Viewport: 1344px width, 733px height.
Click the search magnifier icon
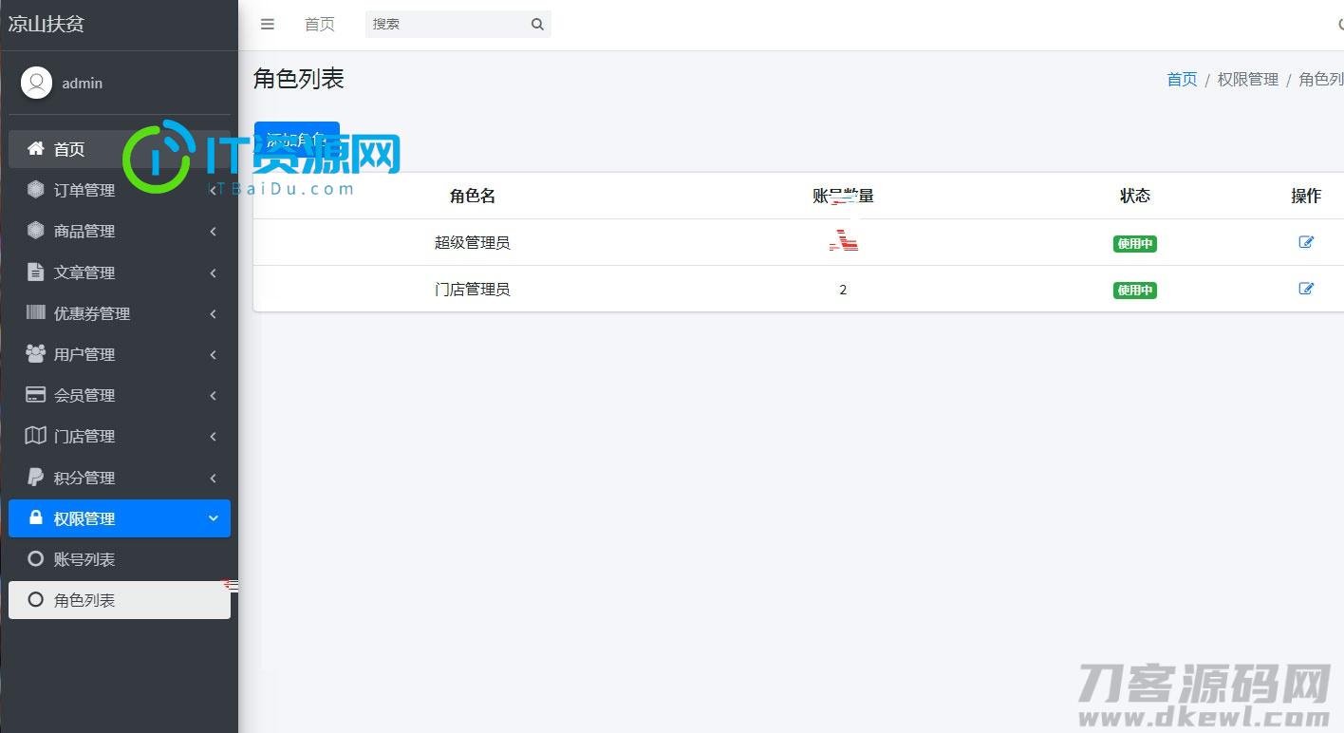point(537,25)
